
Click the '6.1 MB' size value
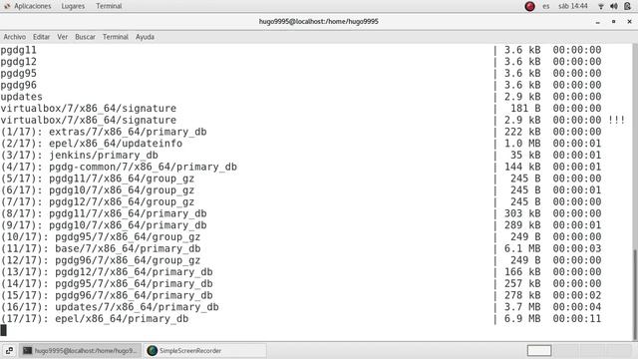(522, 248)
